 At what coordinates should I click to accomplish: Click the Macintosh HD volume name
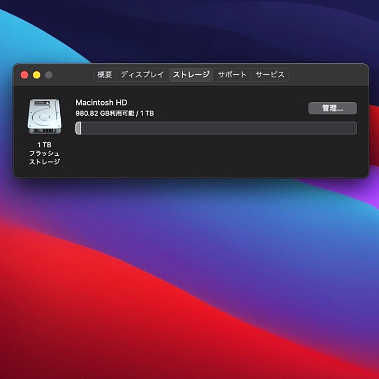(x=101, y=103)
